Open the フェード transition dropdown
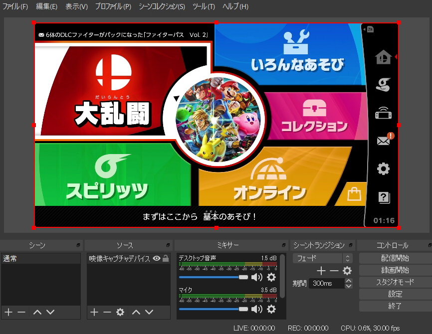 [323, 258]
